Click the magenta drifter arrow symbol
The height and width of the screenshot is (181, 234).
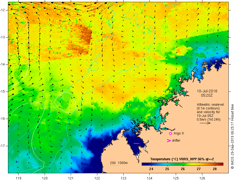(169, 141)
